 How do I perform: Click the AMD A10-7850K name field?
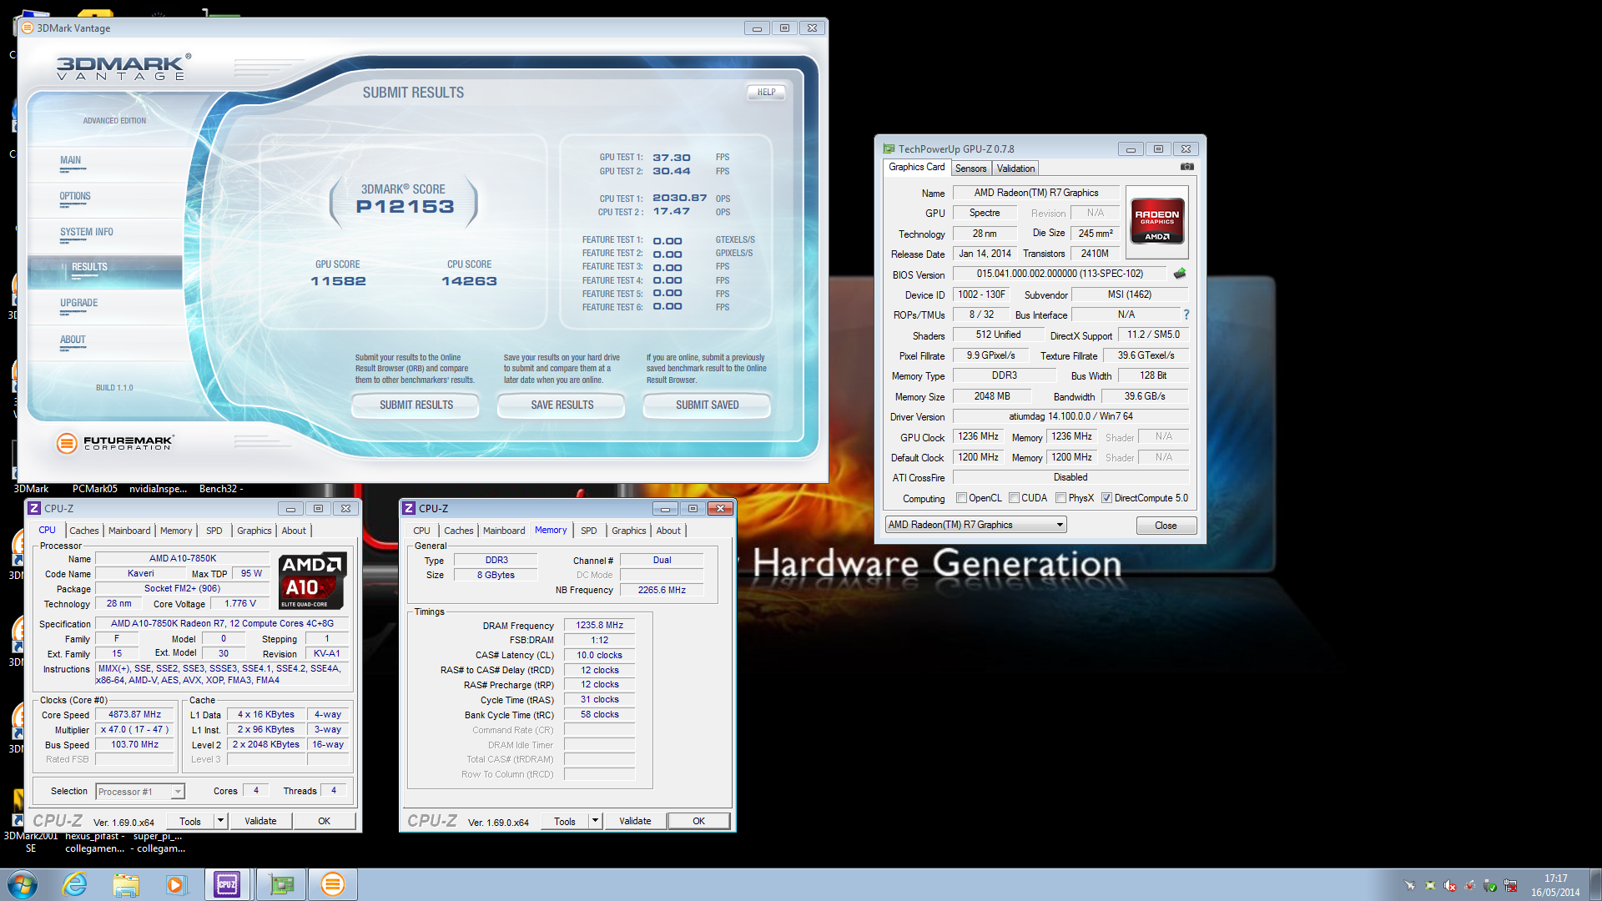pyautogui.click(x=182, y=558)
